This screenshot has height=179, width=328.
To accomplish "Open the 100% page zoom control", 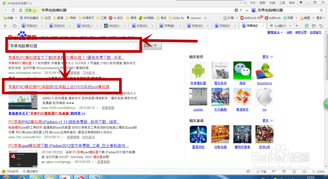I will click(x=318, y=171).
